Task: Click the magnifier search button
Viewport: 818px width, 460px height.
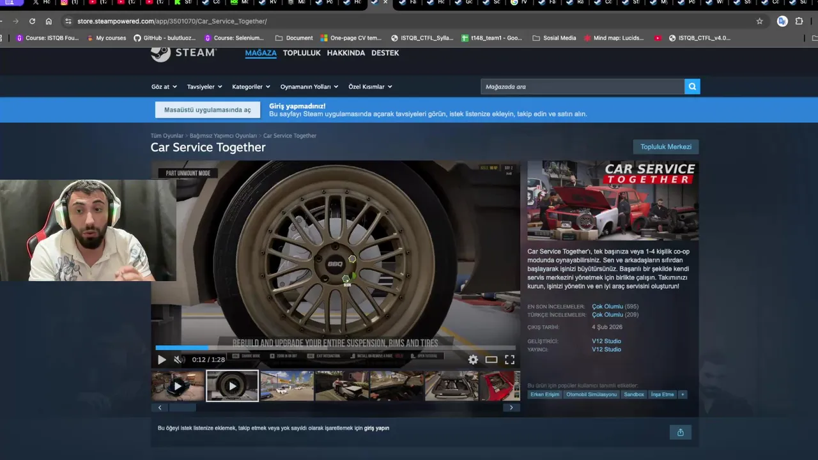Action: [x=692, y=86]
